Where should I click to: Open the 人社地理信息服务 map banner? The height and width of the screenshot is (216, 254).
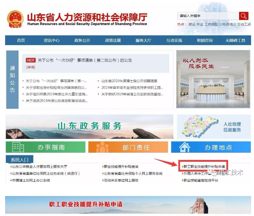coord(214,127)
